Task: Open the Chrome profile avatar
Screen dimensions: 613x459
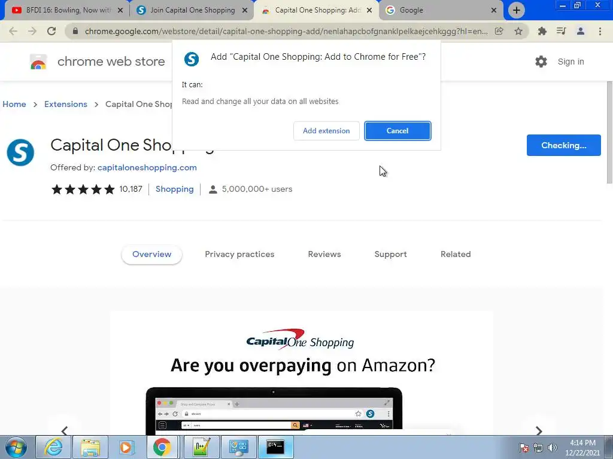Action: tap(581, 31)
